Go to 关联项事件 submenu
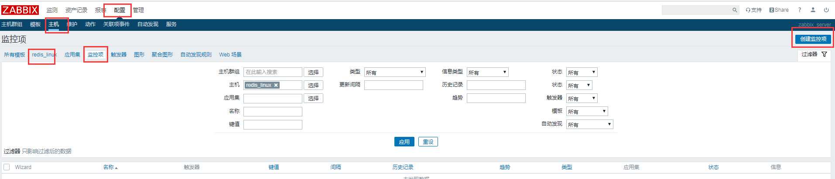 point(116,24)
